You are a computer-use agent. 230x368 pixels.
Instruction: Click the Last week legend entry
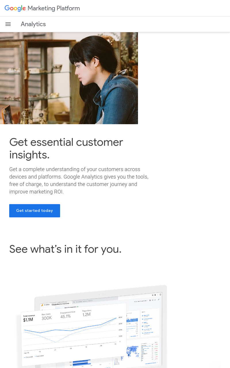tap(39, 356)
